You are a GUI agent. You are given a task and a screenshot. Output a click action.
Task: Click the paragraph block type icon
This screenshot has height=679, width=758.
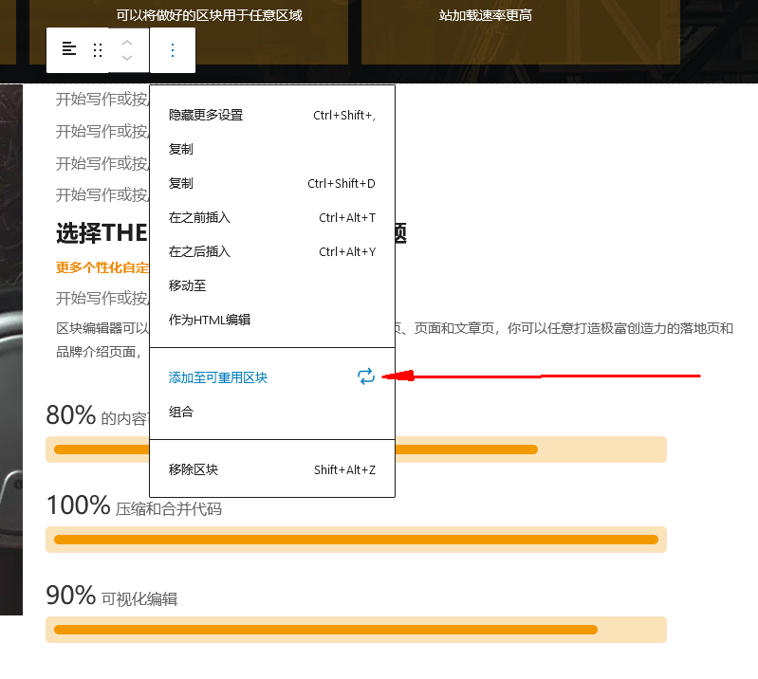point(69,49)
